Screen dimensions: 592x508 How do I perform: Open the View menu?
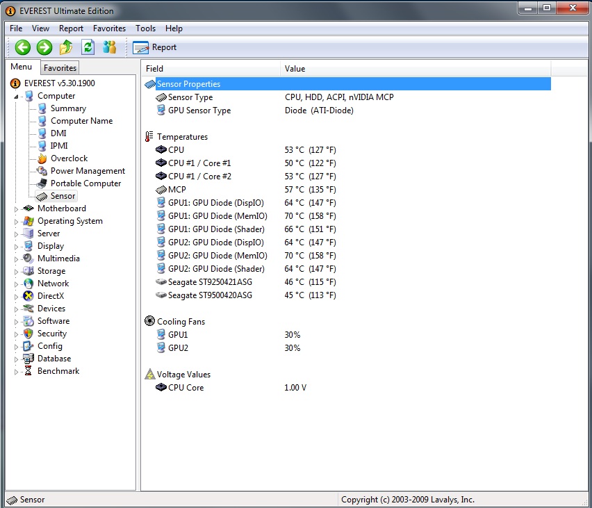click(40, 28)
